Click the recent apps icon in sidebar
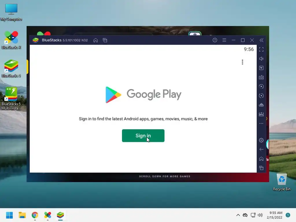This screenshot has height=222, width=296. click(261, 168)
